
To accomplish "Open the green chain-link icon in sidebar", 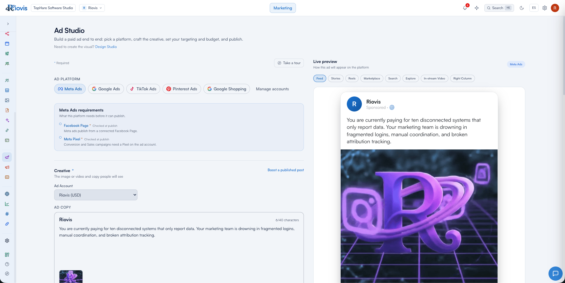I will pyautogui.click(x=7, y=130).
